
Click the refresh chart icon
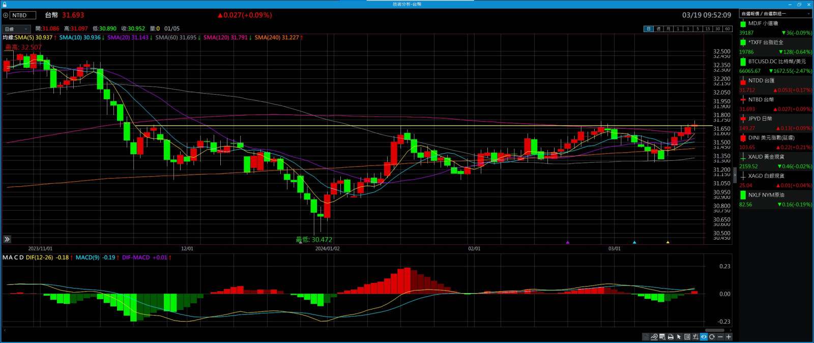click(x=712, y=337)
